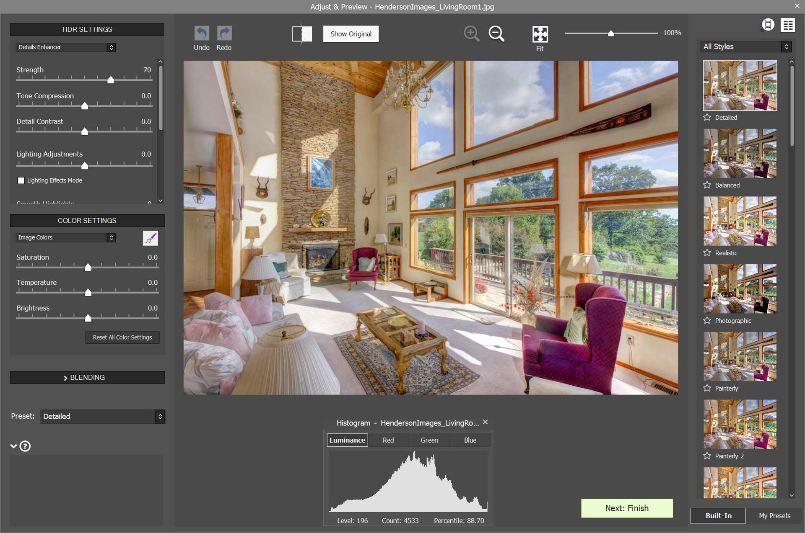Select the Luminance histogram tab
Viewport: 805px width, 533px height.
click(347, 440)
